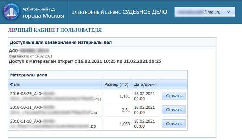Screen dimensions: 242x140
Task: Download the 2016-11-18 zip file
Action: [x=174, y=124]
